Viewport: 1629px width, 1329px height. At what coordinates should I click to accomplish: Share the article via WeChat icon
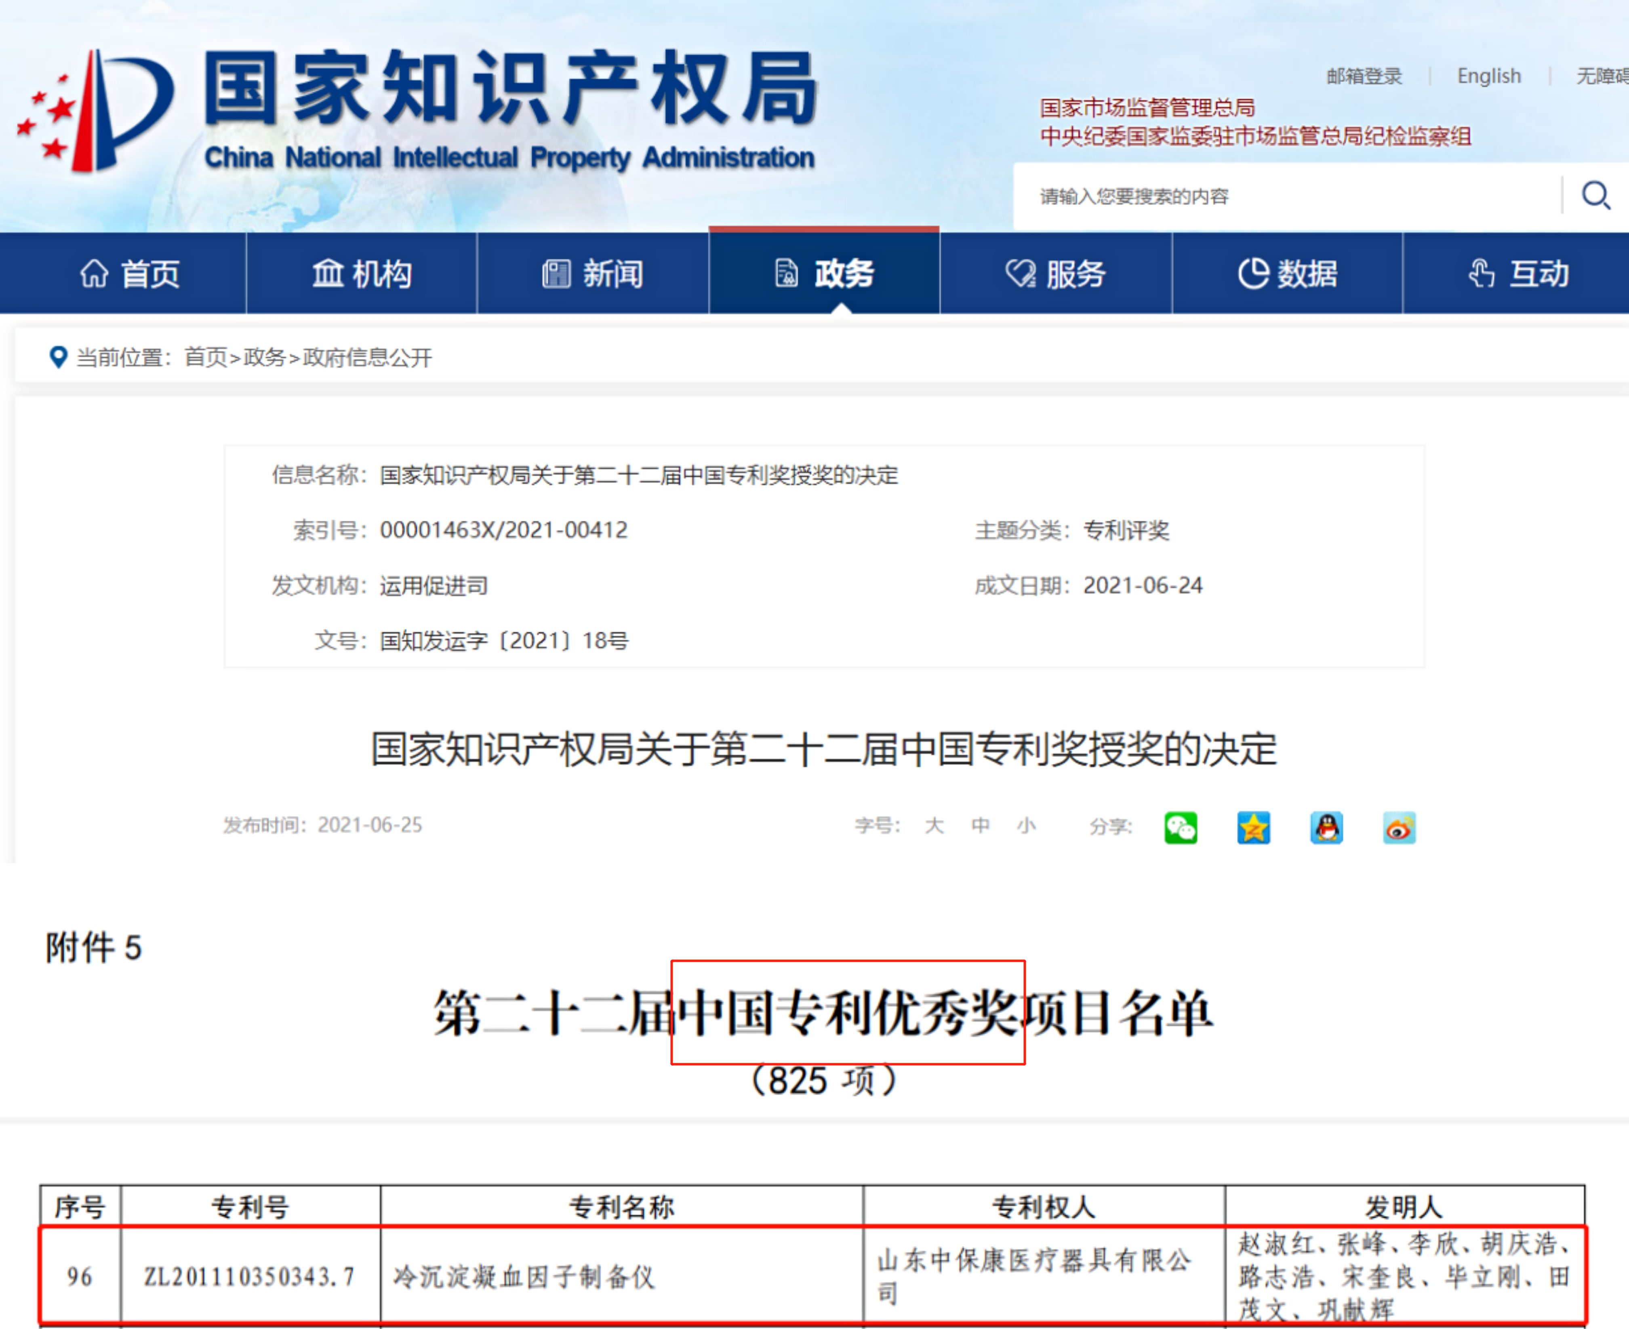click(x=1181, y=828)
